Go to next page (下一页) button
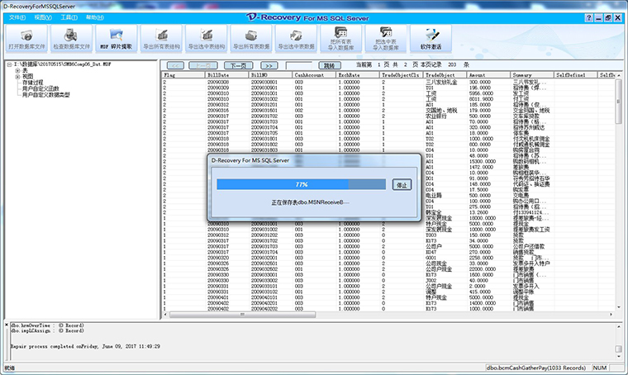 (x=238, y=65)
